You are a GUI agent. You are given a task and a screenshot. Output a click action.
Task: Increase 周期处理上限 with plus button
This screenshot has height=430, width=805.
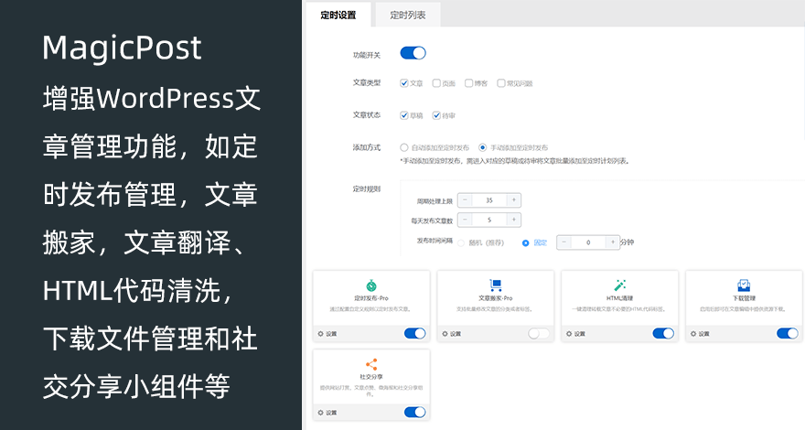pos(514,199)
